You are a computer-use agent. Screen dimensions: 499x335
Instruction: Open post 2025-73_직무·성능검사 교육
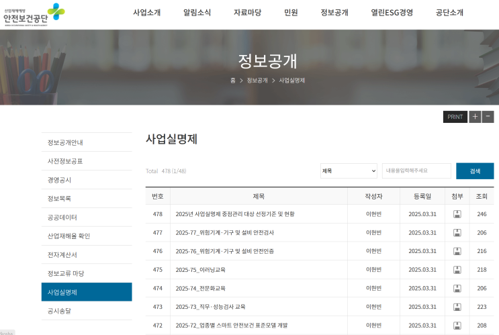coord(210,307)
